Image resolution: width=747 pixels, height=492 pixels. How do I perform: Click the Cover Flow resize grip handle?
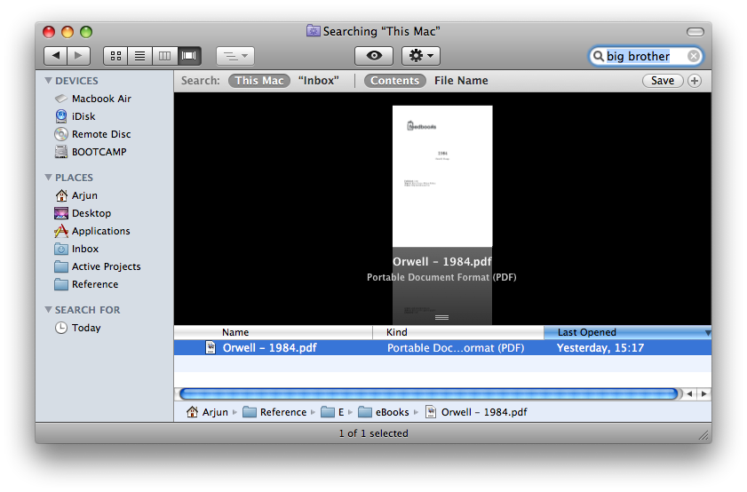441,318
